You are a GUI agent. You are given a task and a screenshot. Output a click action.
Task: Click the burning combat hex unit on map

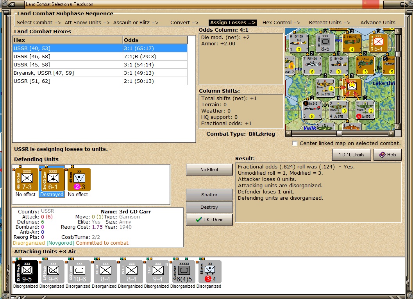(x=352, y=88)
